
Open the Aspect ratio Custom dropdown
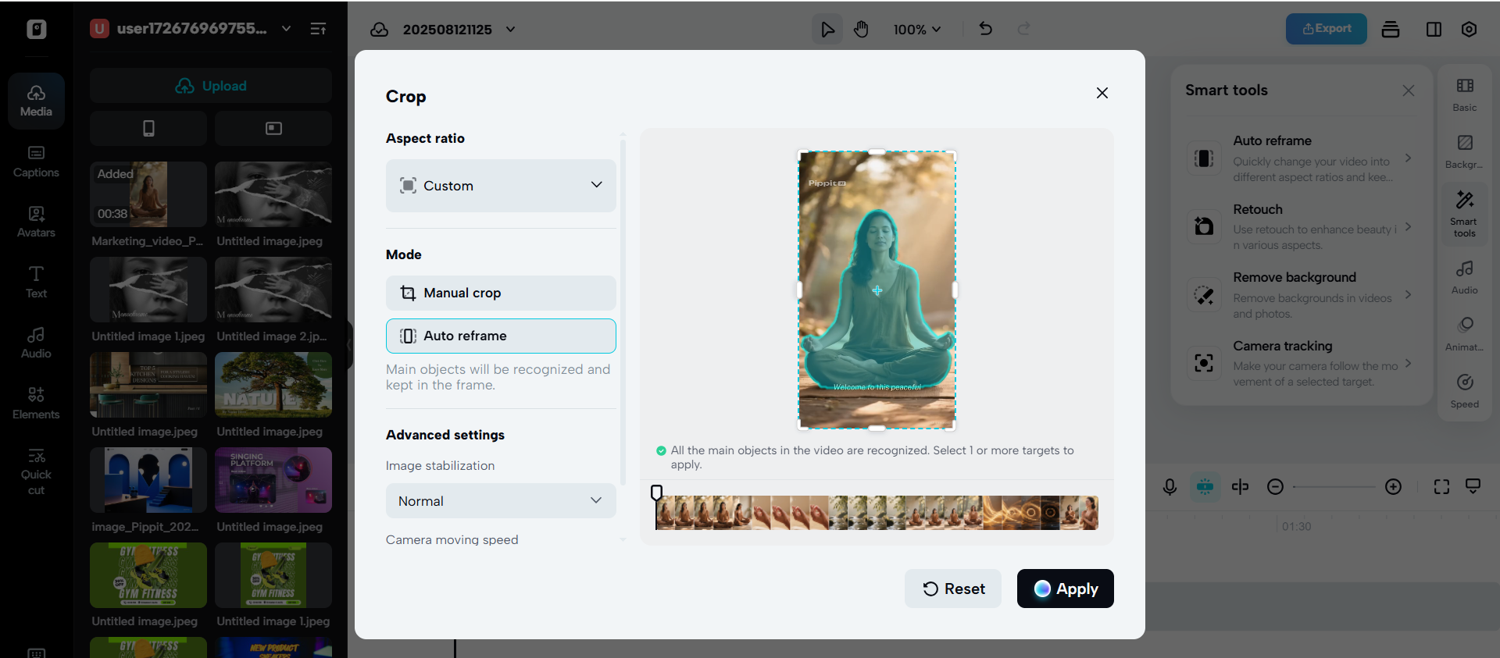[x=501, y=186]
